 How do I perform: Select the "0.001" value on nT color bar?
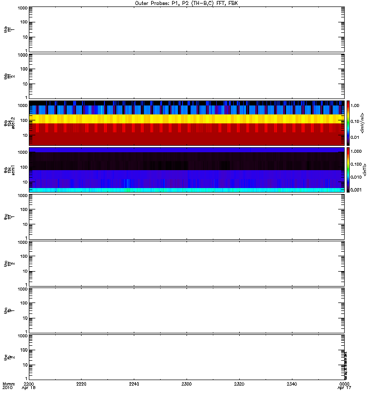tap(356, 190)
